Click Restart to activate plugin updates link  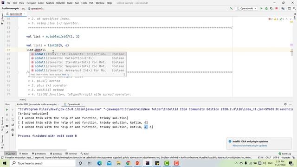250,146
